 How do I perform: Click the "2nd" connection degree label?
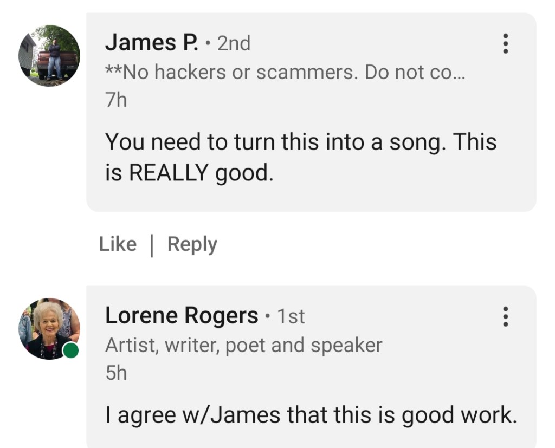pyautogui.click(x=234, y=43)
